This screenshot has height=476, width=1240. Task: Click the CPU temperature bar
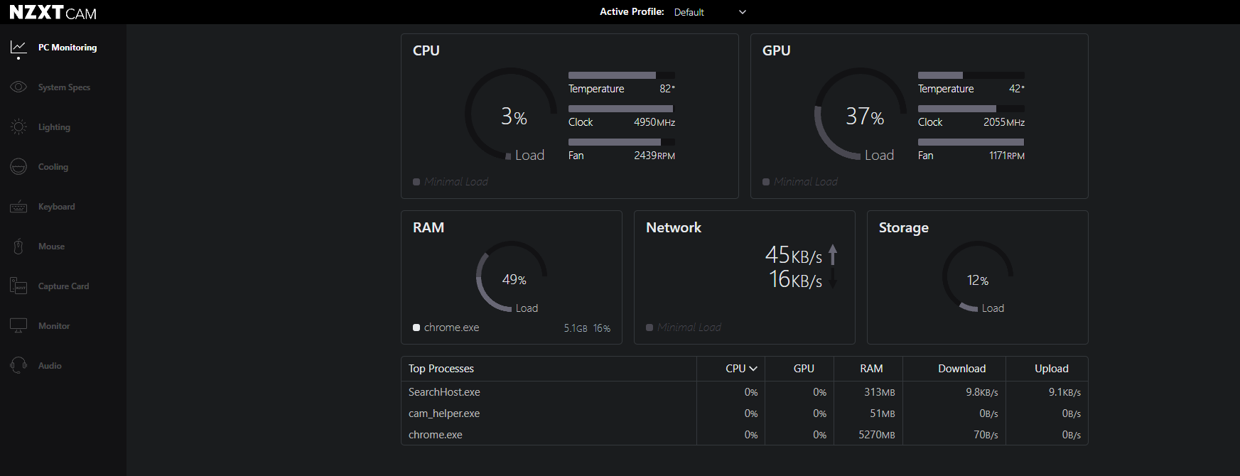point(621,75)
